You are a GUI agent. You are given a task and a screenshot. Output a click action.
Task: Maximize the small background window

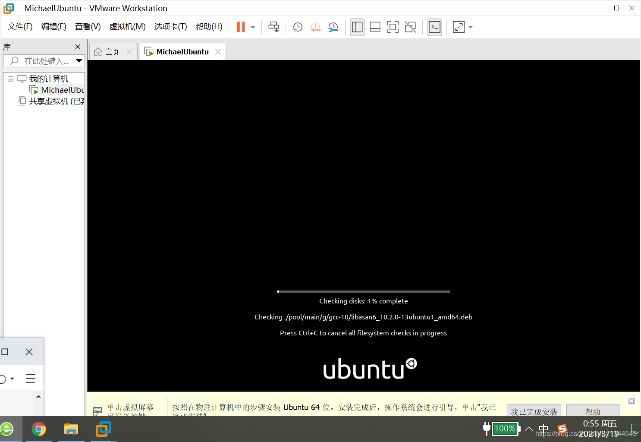pyautogui.click(x=5, y=352)
